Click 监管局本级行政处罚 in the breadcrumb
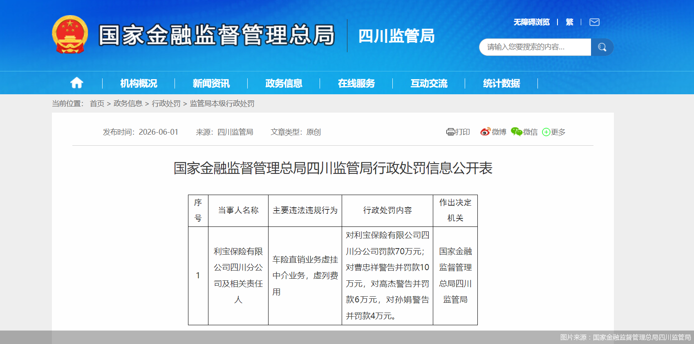 click(x=222, y=104)
